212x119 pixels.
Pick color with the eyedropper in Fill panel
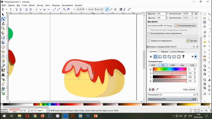(157, 90)
